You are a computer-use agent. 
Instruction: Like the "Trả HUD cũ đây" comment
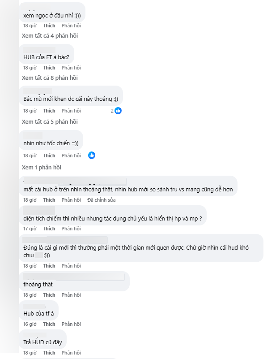tap(49, 353)
